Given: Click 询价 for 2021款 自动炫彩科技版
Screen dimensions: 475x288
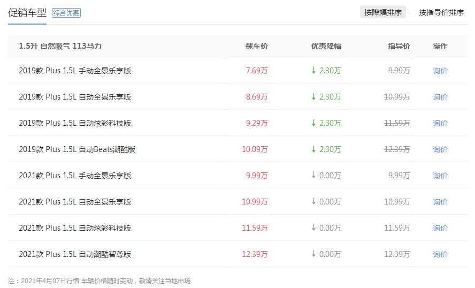Looking at the screenshot, I should (x=440, y=228).
